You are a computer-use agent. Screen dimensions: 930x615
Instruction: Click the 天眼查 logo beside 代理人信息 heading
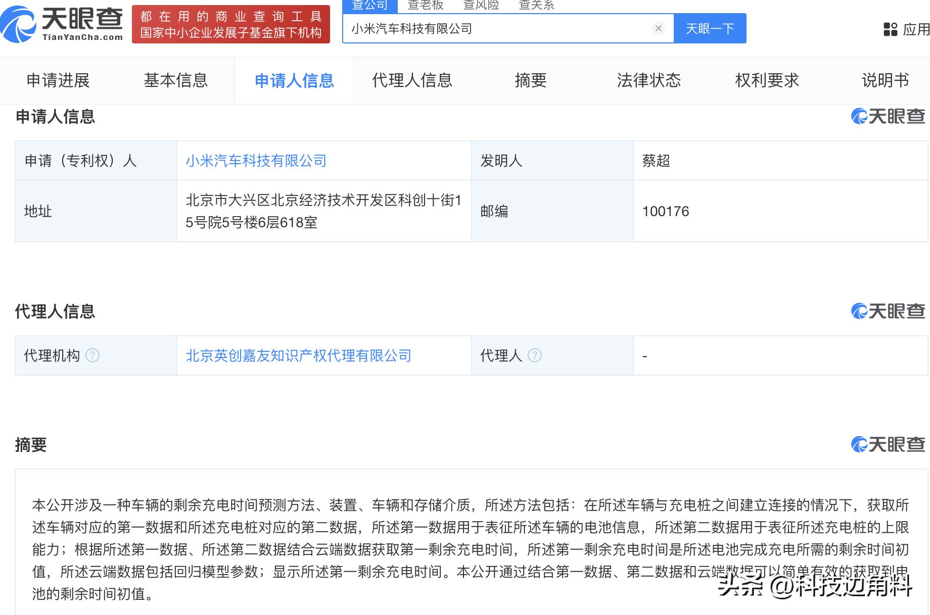888,312
